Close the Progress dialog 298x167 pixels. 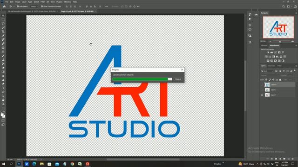(182, 70)
